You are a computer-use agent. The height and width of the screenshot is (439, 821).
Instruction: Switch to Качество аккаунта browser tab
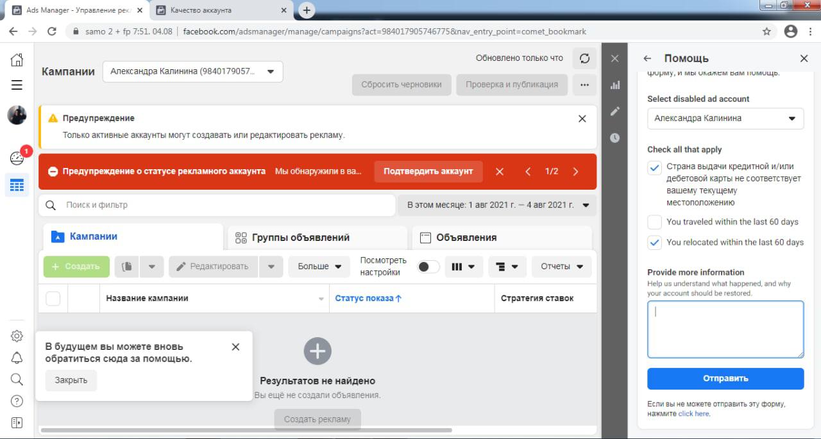(222, 10)
